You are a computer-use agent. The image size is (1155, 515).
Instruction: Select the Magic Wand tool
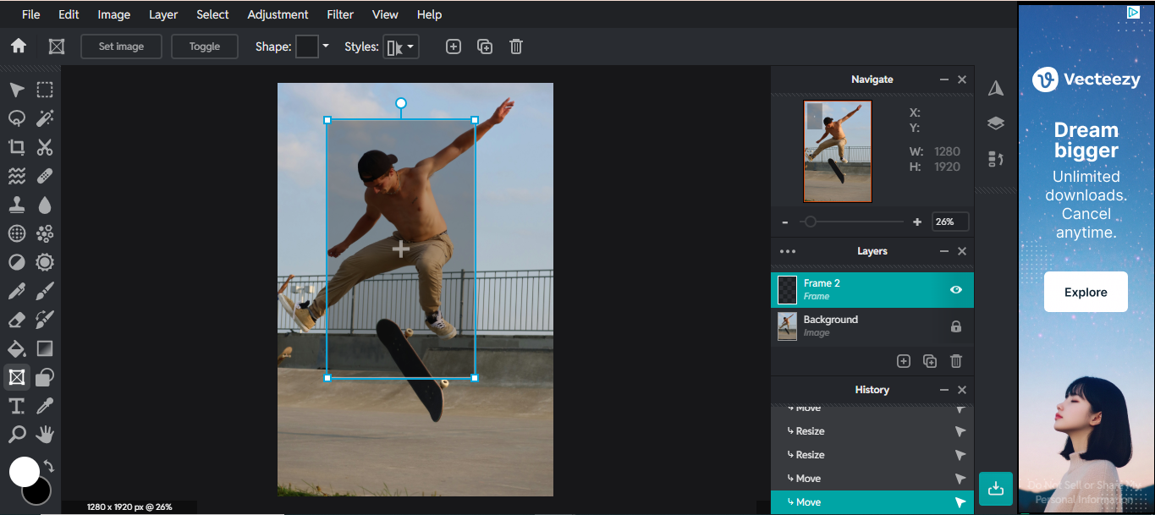pyautogui.click(x=44, y=118)
